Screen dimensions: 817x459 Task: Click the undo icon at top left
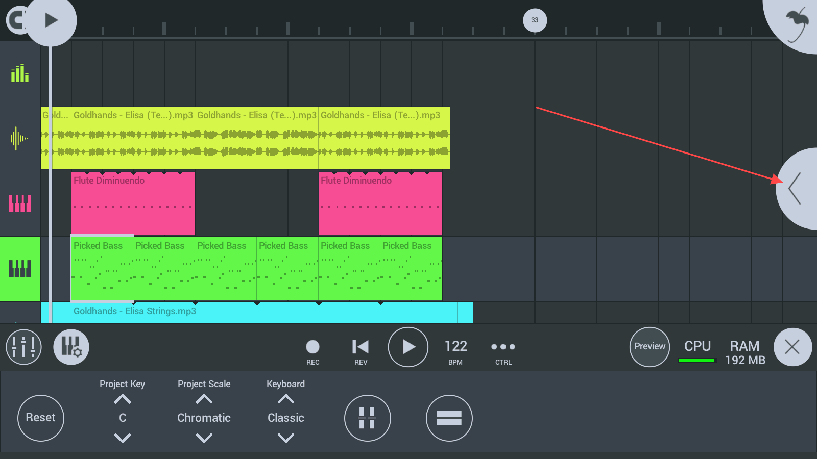(x=14, y=20)
